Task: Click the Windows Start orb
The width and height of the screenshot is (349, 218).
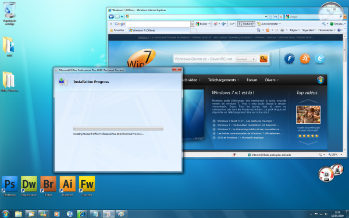Action: [5, 214]
